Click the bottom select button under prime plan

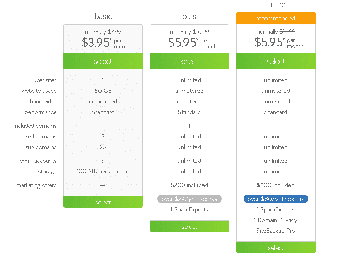[276, 247]
